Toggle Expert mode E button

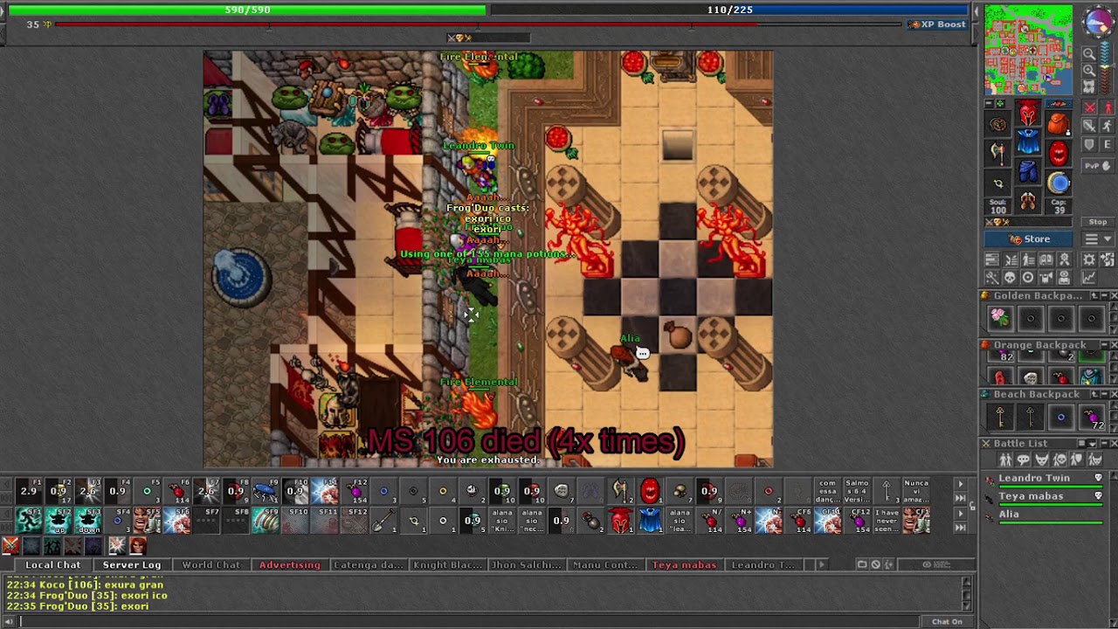[1108, 144]
